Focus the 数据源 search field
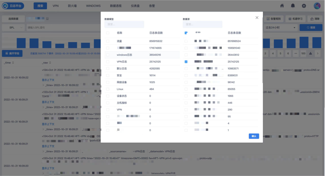 [x=203, y=24]
